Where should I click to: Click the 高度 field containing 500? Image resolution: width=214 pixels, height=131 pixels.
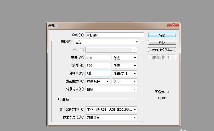[98, 66]
